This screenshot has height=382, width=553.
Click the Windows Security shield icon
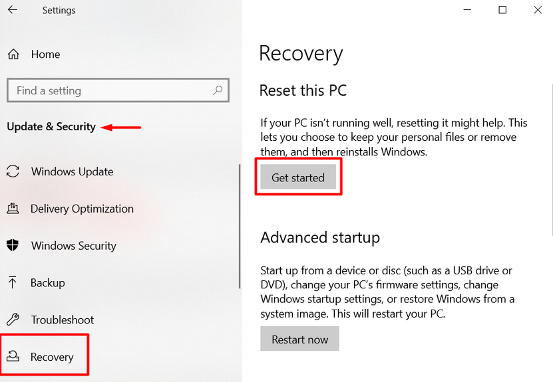tap(13, 246)
